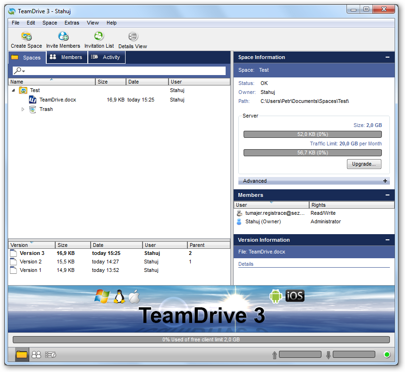Click the Create Space toolbar icon
The height and width of the screenshot is (372, 405).
[26, 36]
